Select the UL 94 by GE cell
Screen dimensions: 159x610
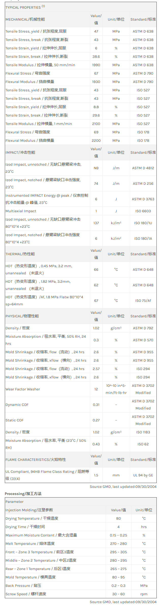tap(143, 475)
